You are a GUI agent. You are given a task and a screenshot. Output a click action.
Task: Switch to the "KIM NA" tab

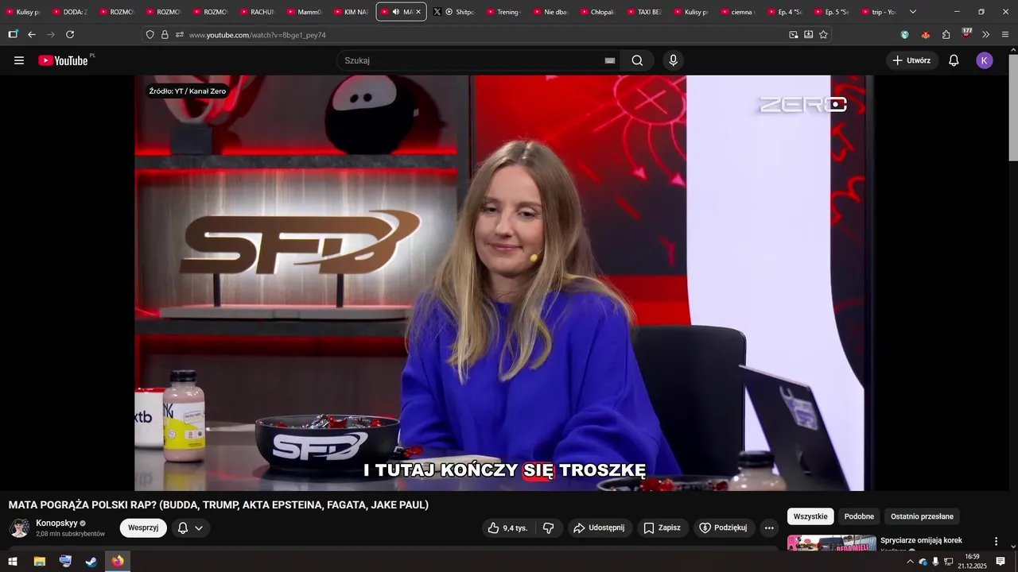(352, 12)
